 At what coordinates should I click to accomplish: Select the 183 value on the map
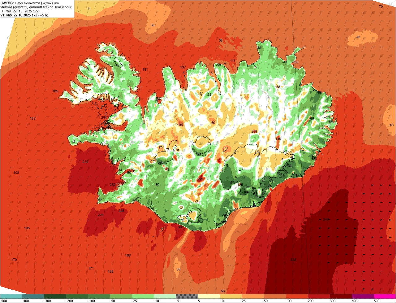click(x=32, y=118)
